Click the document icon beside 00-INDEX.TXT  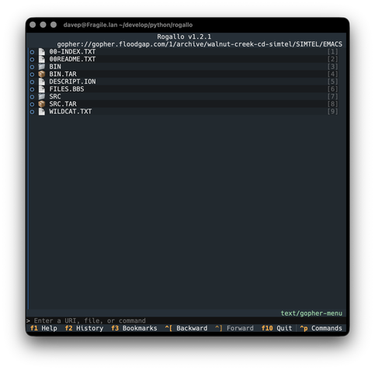pyautogui.click(x=42, y=52)
